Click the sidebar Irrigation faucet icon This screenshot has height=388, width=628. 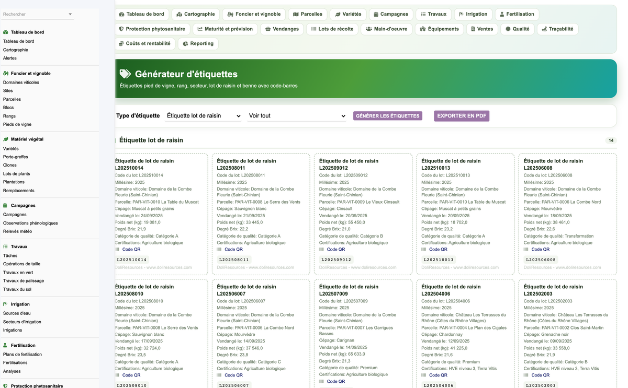click(6, 304)
